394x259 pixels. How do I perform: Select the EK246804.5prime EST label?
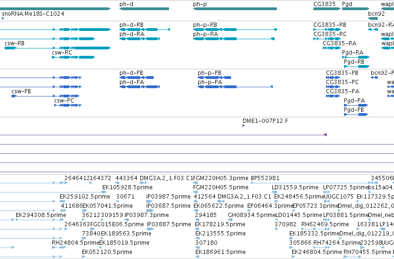(x=317, y=252)
